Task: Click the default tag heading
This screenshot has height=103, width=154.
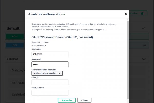Action: pyautogui.click(x=13, y=28)
